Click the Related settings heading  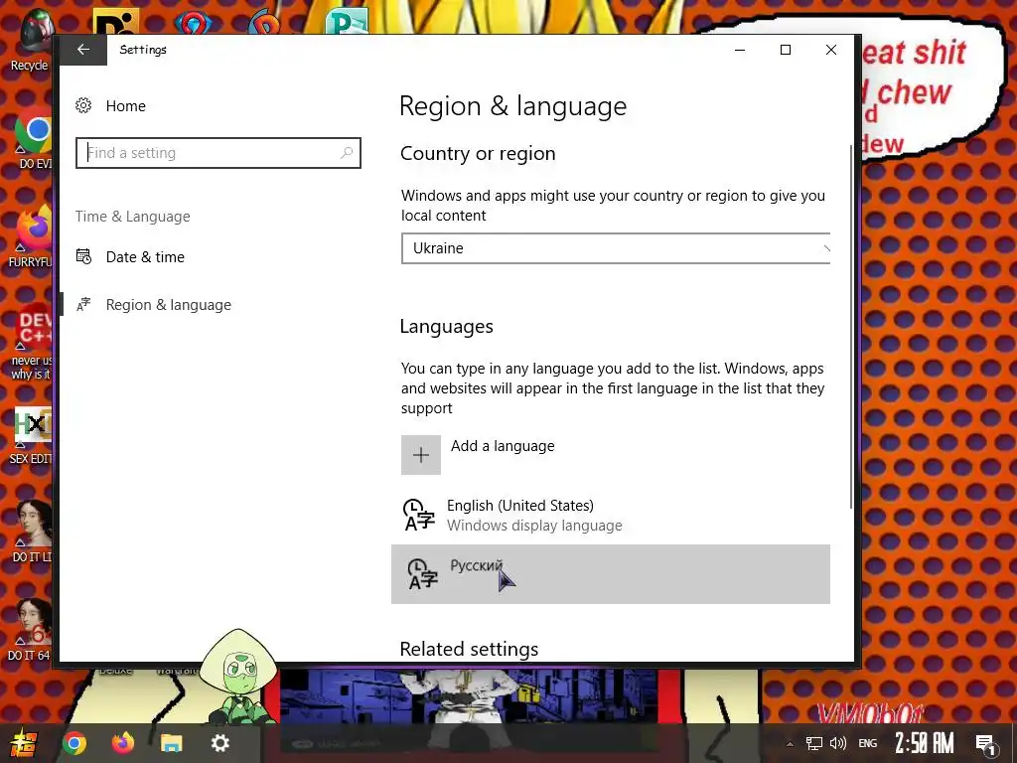(x=469, y=649)
